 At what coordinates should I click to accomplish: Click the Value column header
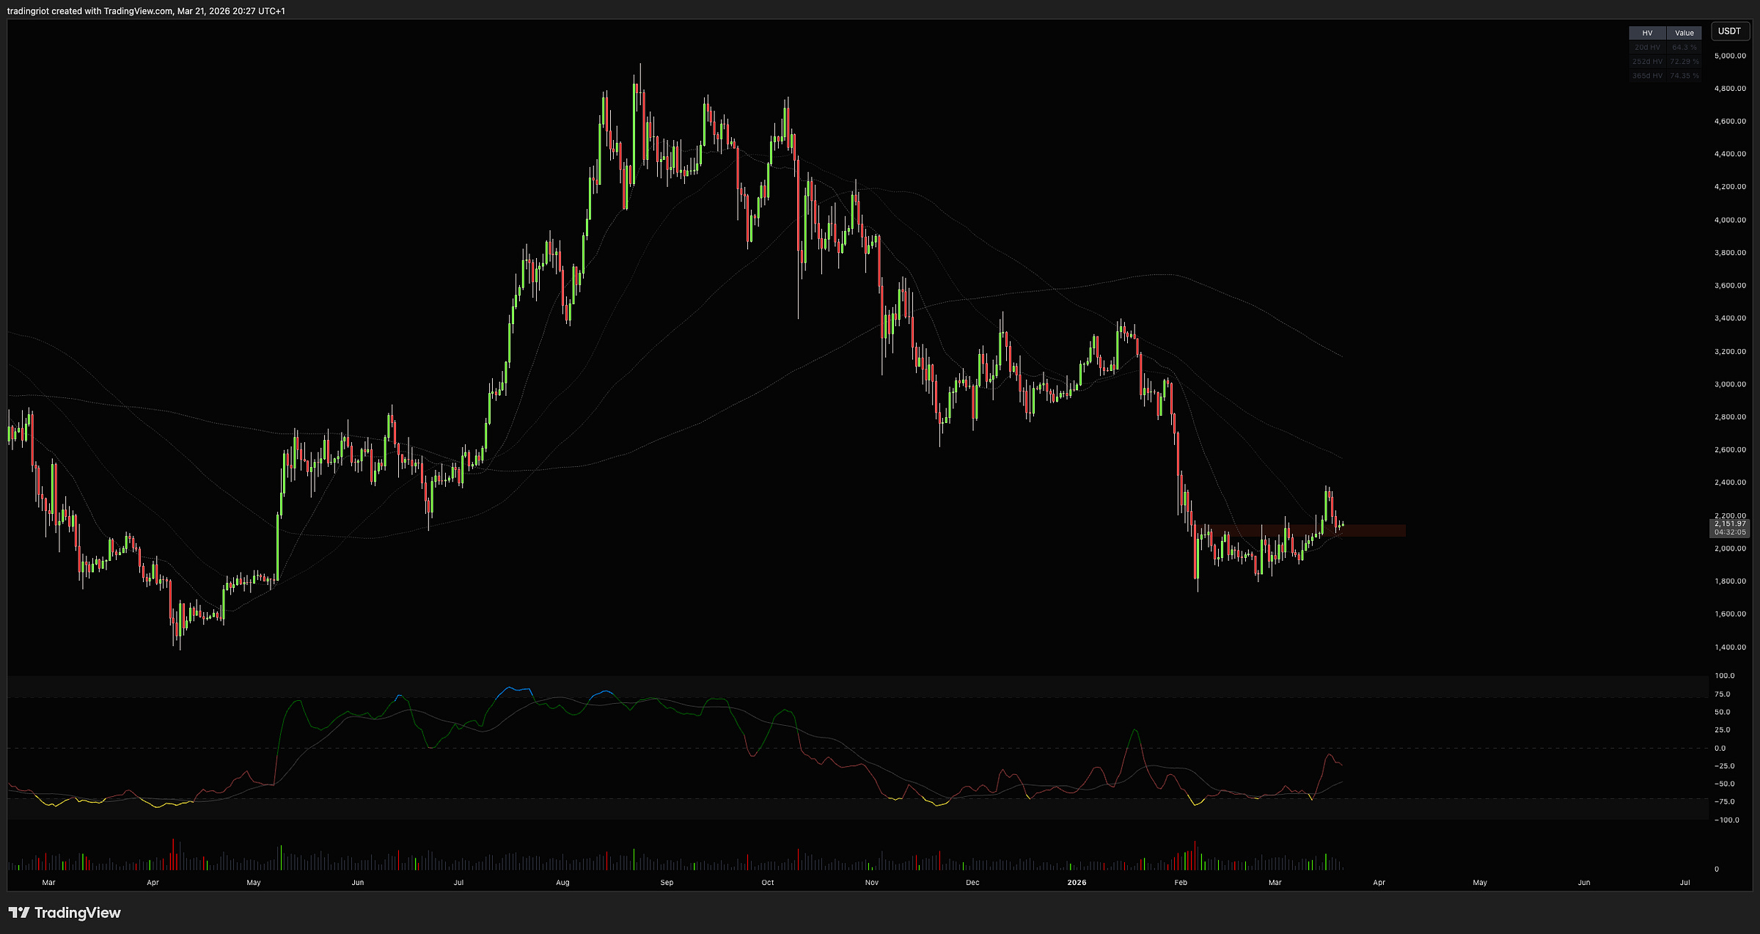pyautogui.click(x=1684, y=33)
